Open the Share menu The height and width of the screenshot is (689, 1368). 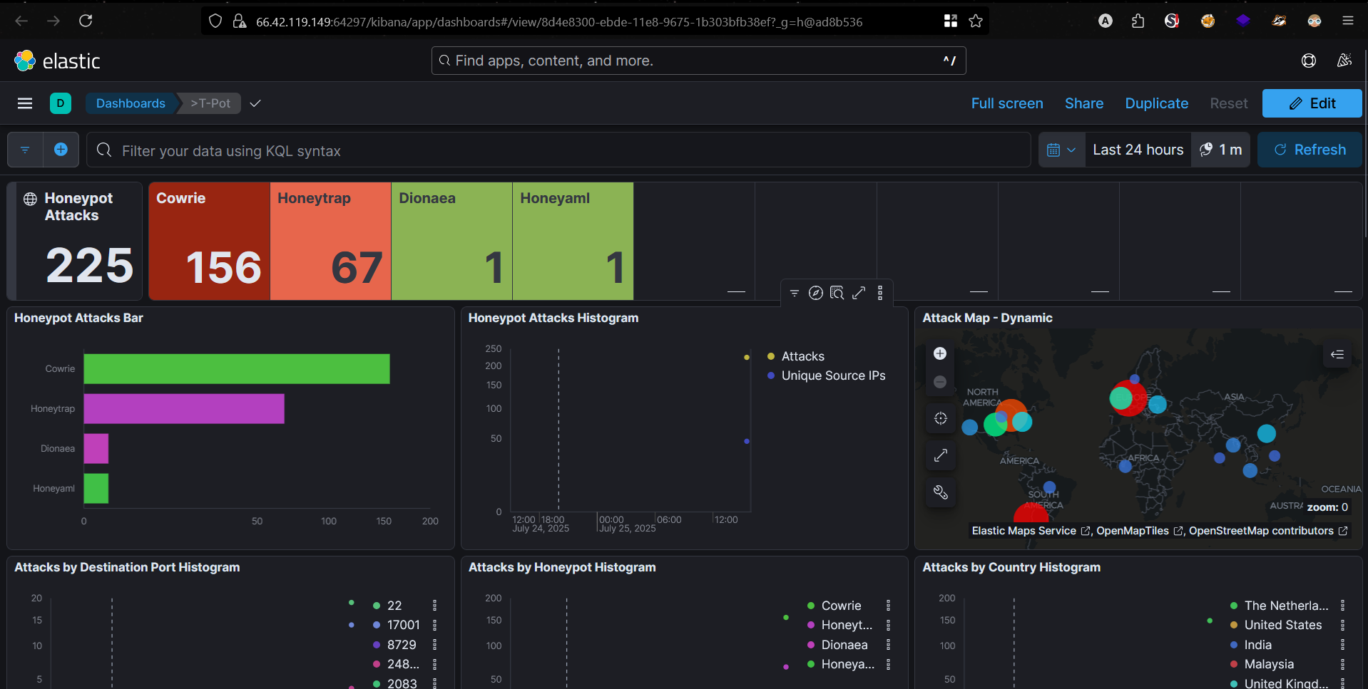1083,103
